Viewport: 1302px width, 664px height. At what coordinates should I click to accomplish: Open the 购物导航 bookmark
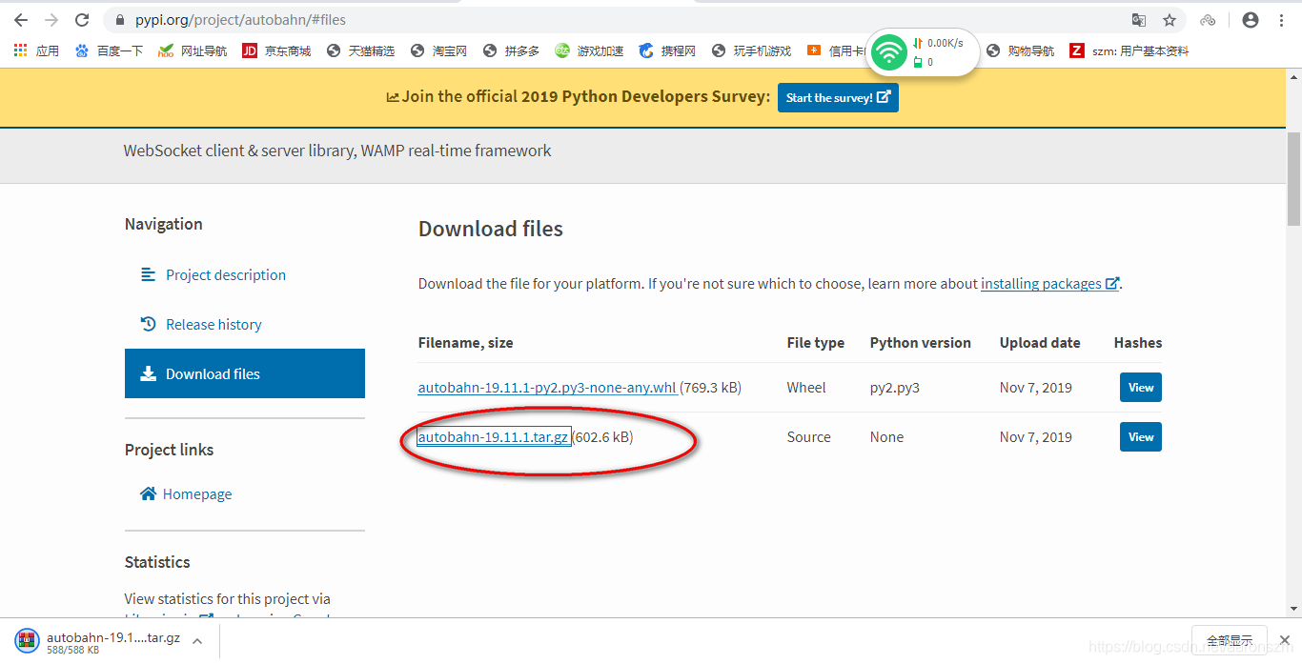[1021, 50]
